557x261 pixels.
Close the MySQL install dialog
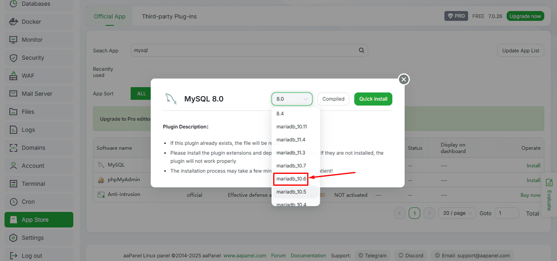pyautogui.click(x=404, y=79)
